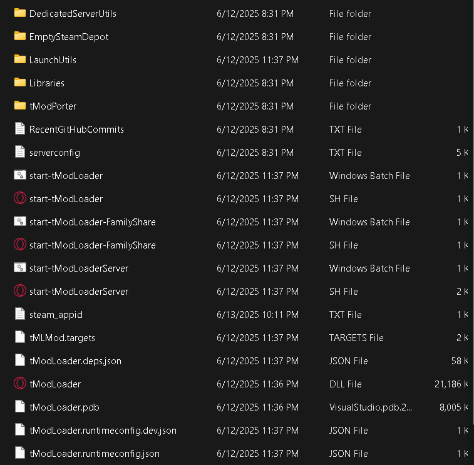Click the File folder type of LaunchUtils
The image size is (474, 465).
tap(351, 60)
